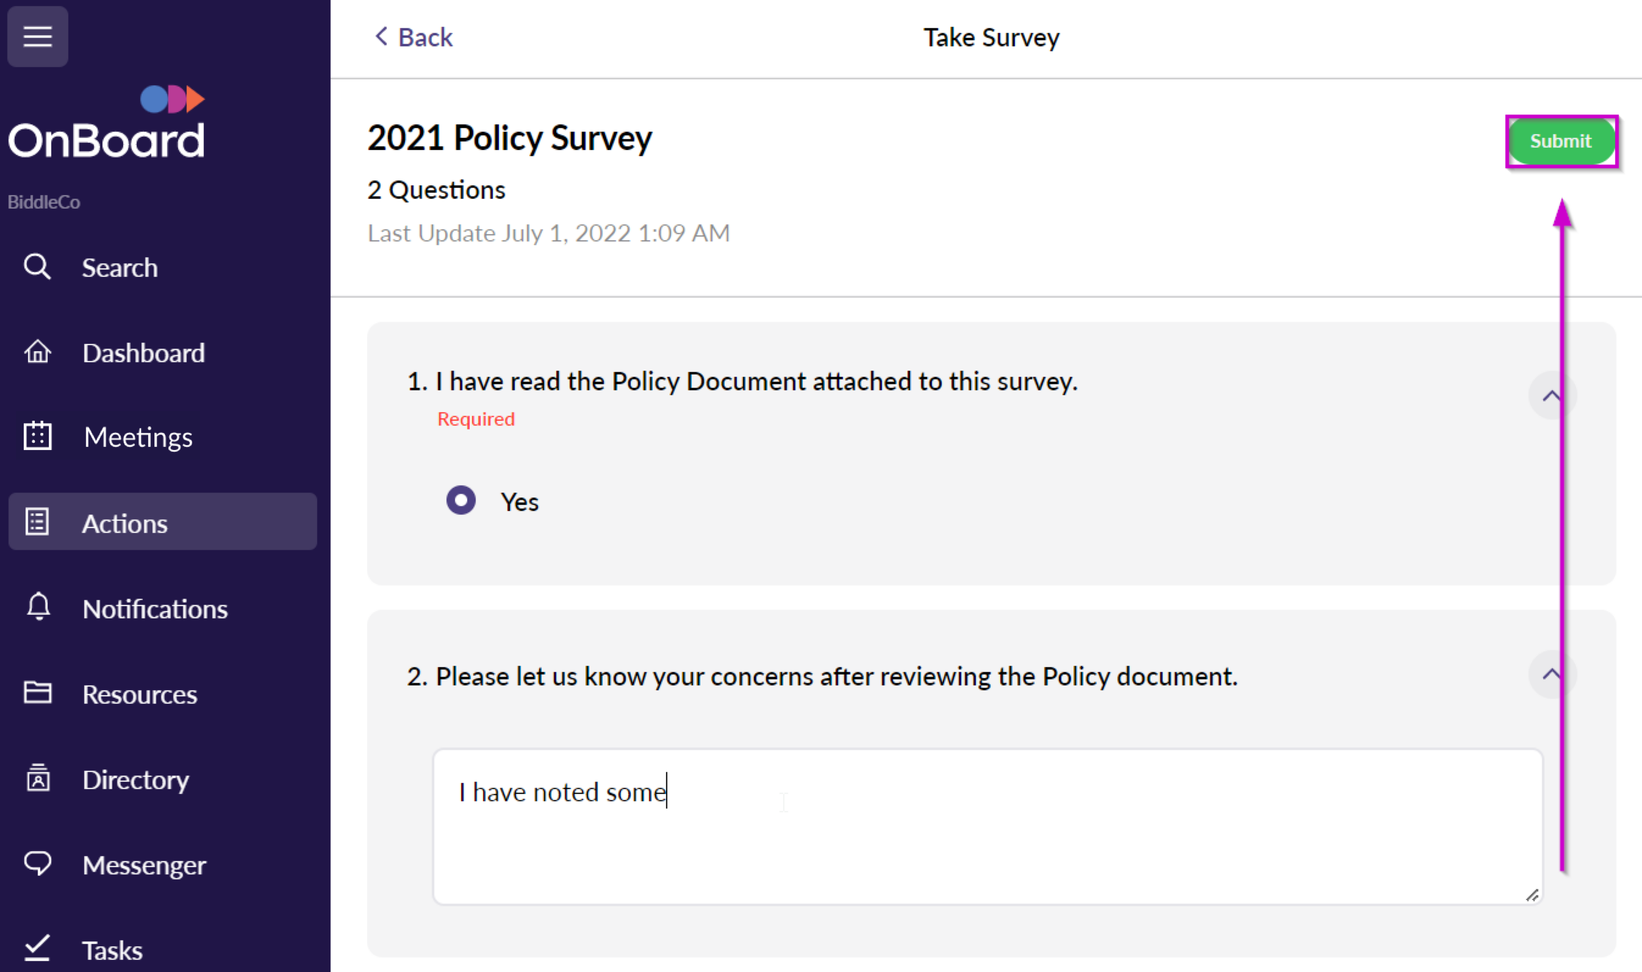Click the Tasks checkmark icon
Screen dimensions: 1642x972
tap(37, 948)
